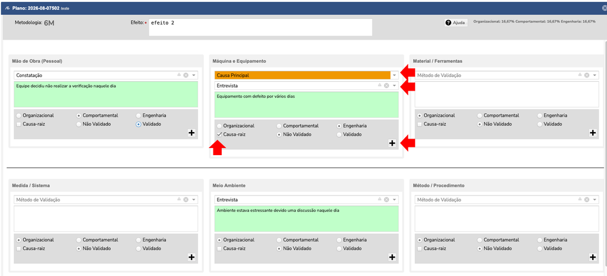Viewport: 607px width, 276px height.
Task: Add a cause under Método / Procedimento panel
Action: [593, 257]
